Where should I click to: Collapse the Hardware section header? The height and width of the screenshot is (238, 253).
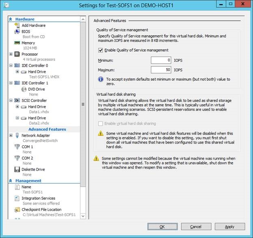(x=11, y=19)
